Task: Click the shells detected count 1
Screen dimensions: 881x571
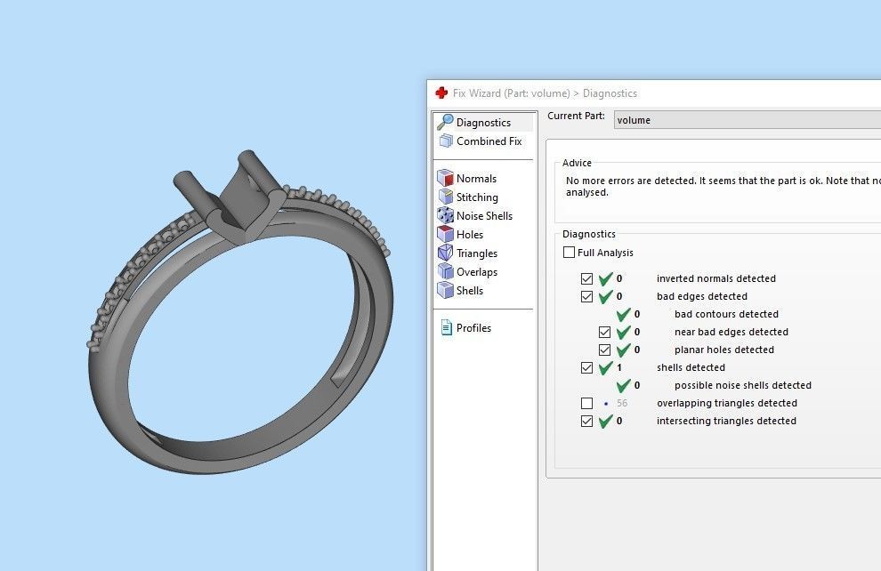Action: pos(619,367)
